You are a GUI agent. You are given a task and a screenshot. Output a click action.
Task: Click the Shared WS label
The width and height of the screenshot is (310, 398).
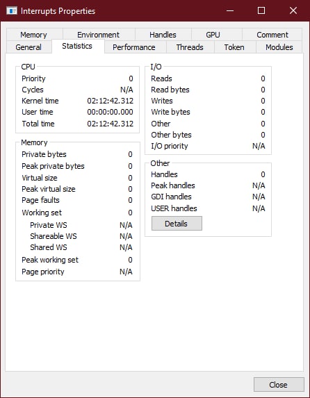click(x=49, y=247)
